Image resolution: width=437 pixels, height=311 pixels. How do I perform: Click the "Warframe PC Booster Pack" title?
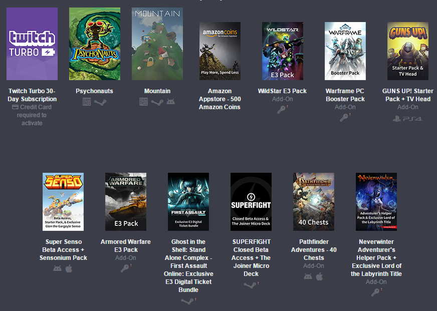345,95
